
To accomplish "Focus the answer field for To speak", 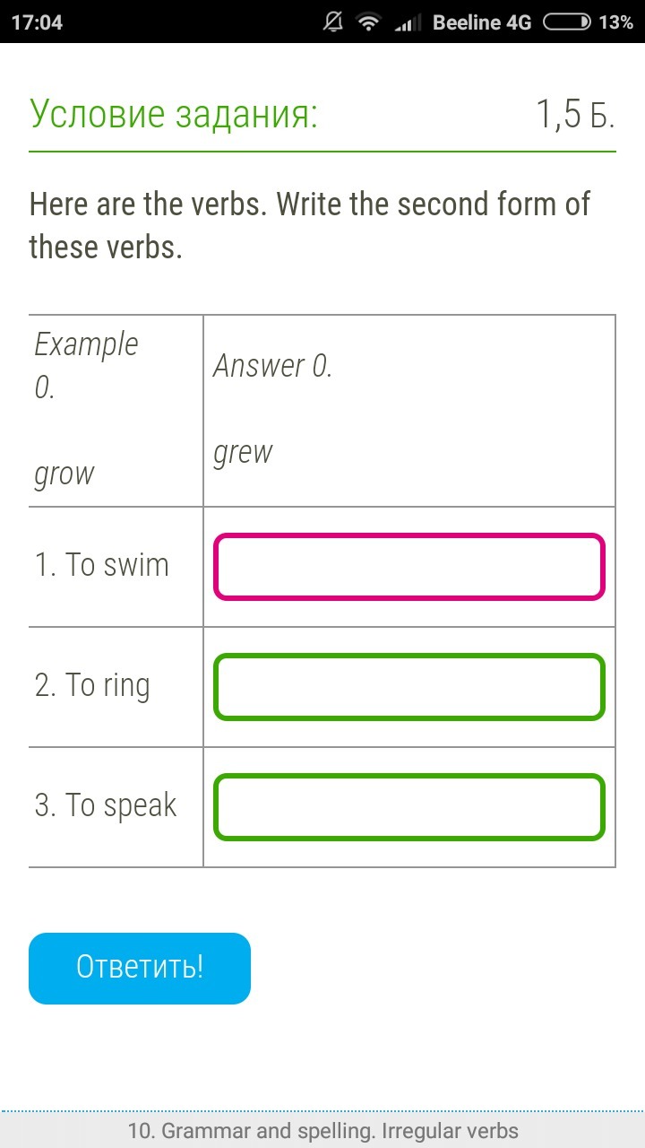I will click(409, 807).
